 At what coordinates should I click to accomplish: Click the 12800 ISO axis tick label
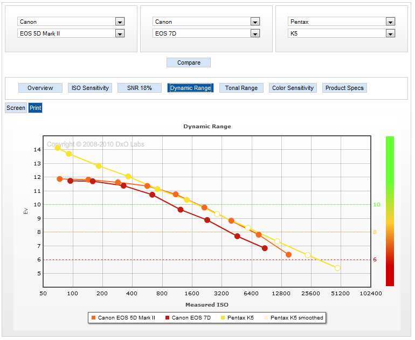pos(281,294)
